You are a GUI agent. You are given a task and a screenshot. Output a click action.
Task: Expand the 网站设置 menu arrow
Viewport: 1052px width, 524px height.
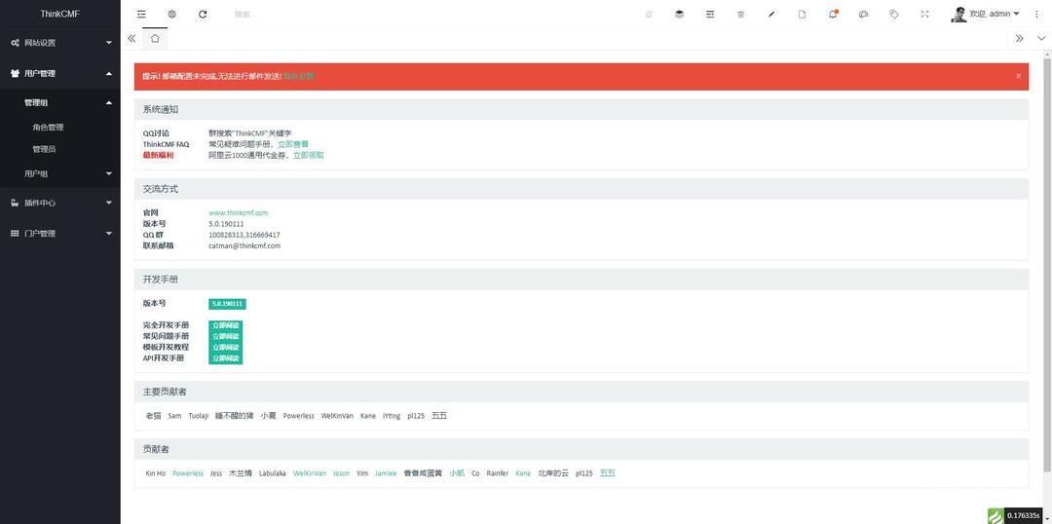tap(109, 43)
